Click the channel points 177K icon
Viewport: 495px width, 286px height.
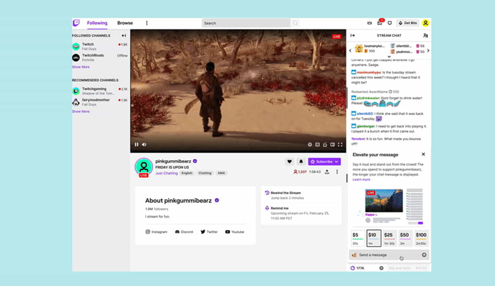tap(353, 268)
